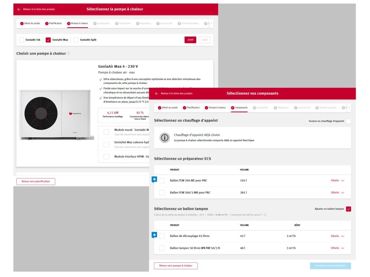
Task: Click the numbered step icon for Installation
Action: click(254, 108)
